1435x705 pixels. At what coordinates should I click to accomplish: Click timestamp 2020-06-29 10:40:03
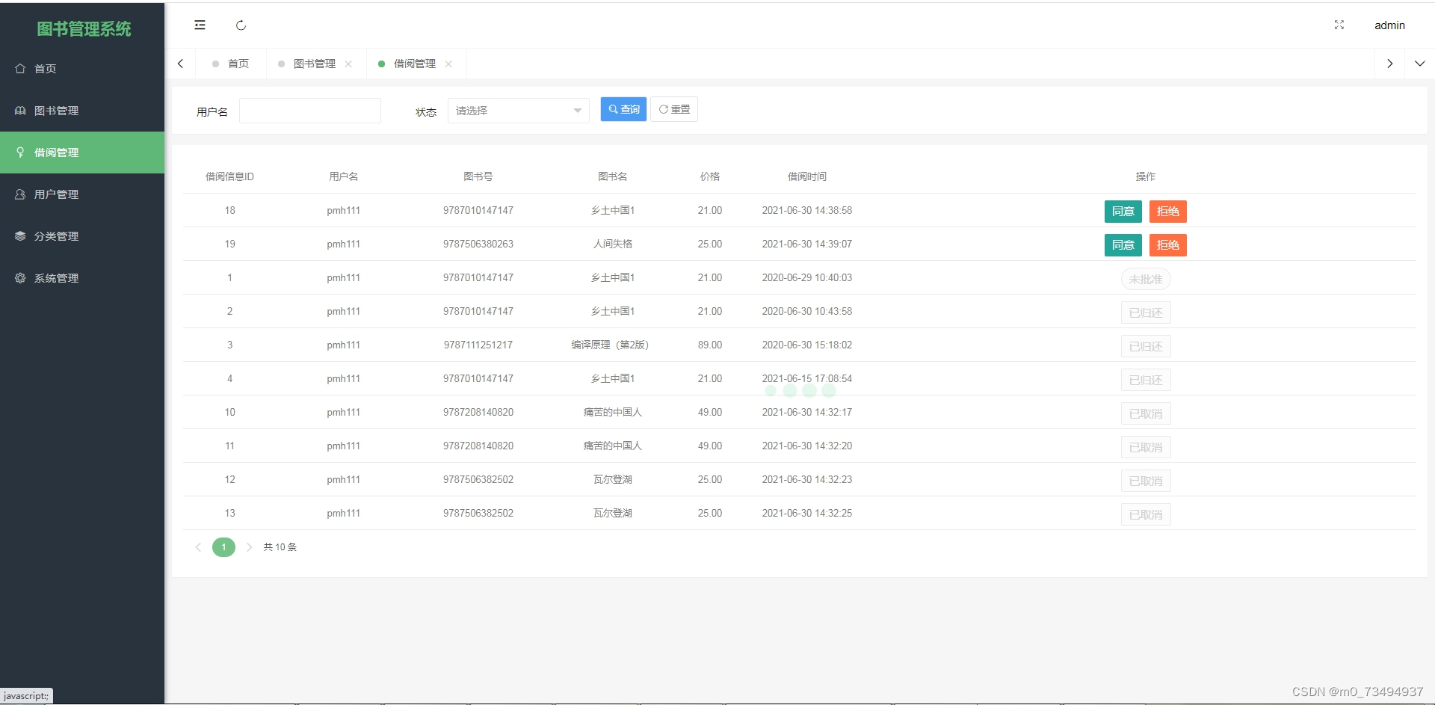point(807,277)
